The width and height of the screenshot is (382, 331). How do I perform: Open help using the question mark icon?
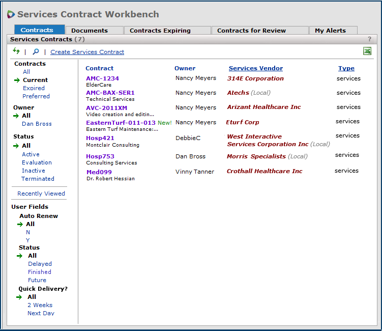369,39
